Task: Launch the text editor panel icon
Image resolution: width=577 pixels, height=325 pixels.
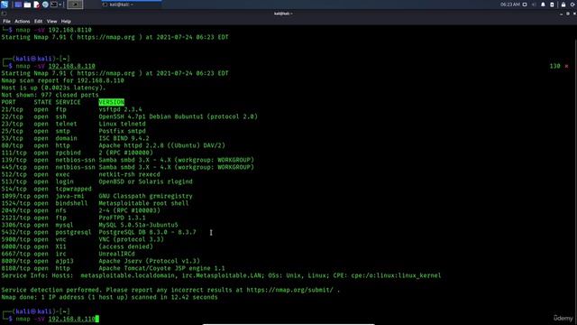Action: (36, 5)
